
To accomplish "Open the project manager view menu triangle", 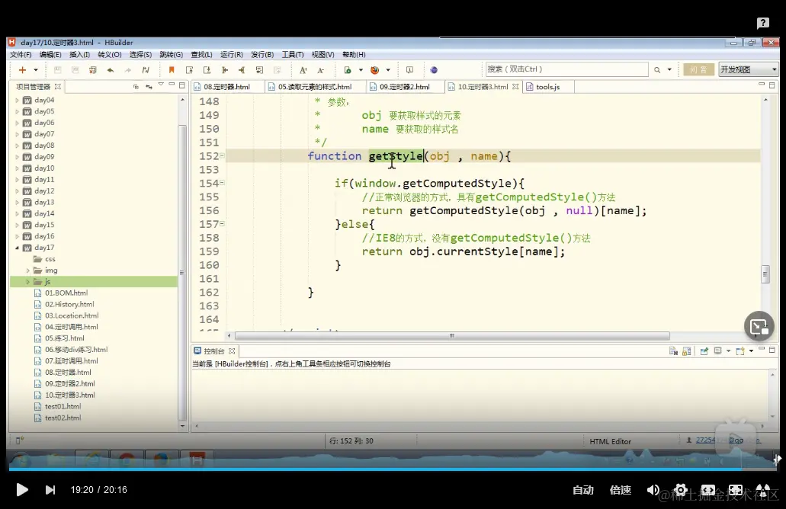I will click(x=161, y=84).
